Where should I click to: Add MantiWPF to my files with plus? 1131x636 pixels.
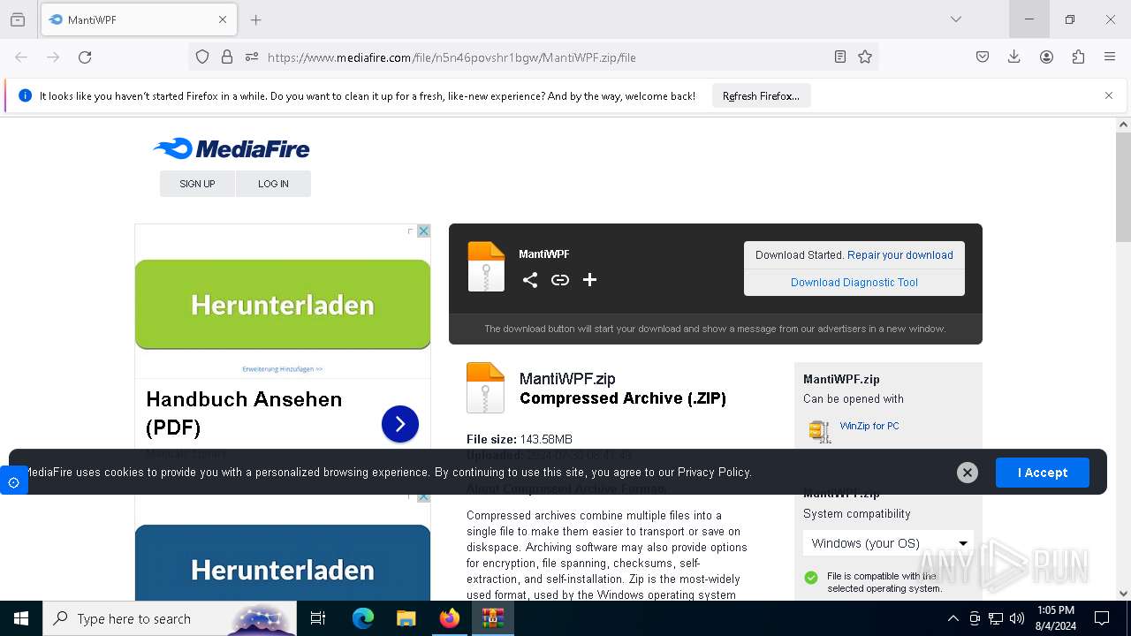click(590, 280)
